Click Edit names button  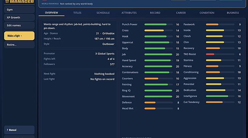pos(19,25)
